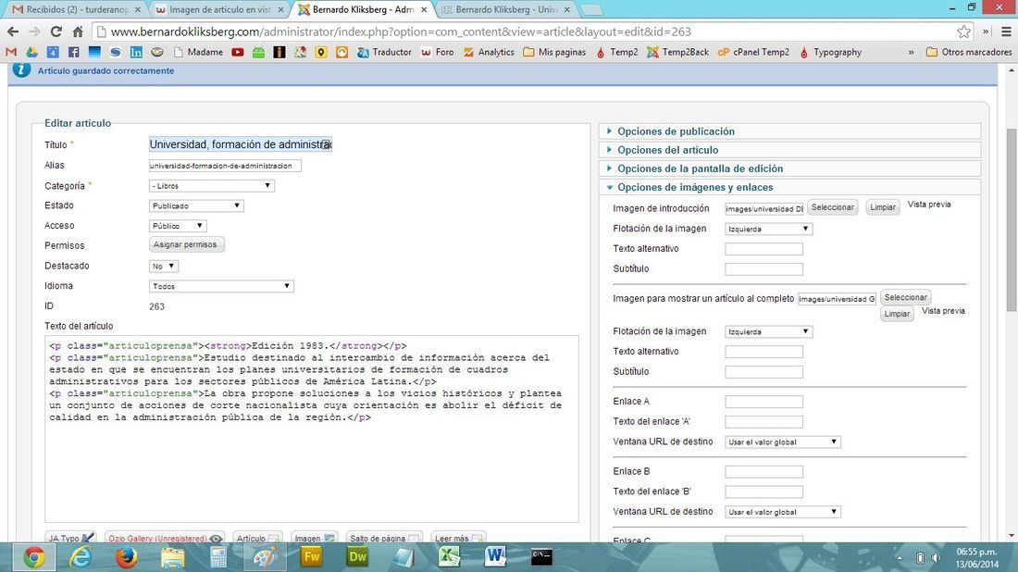The image size is (1018, 572).
Task: Click Seleccionar for full article image
Action: point(905,297)
